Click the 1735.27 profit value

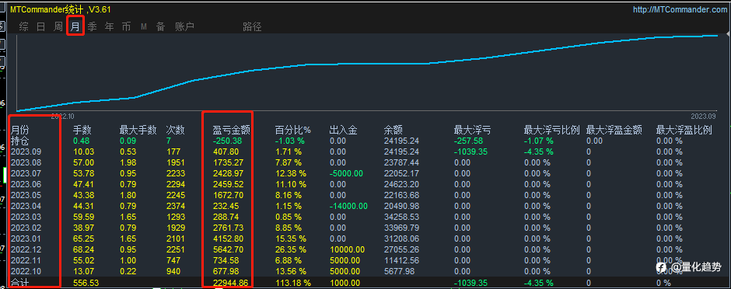coord(228,162)
